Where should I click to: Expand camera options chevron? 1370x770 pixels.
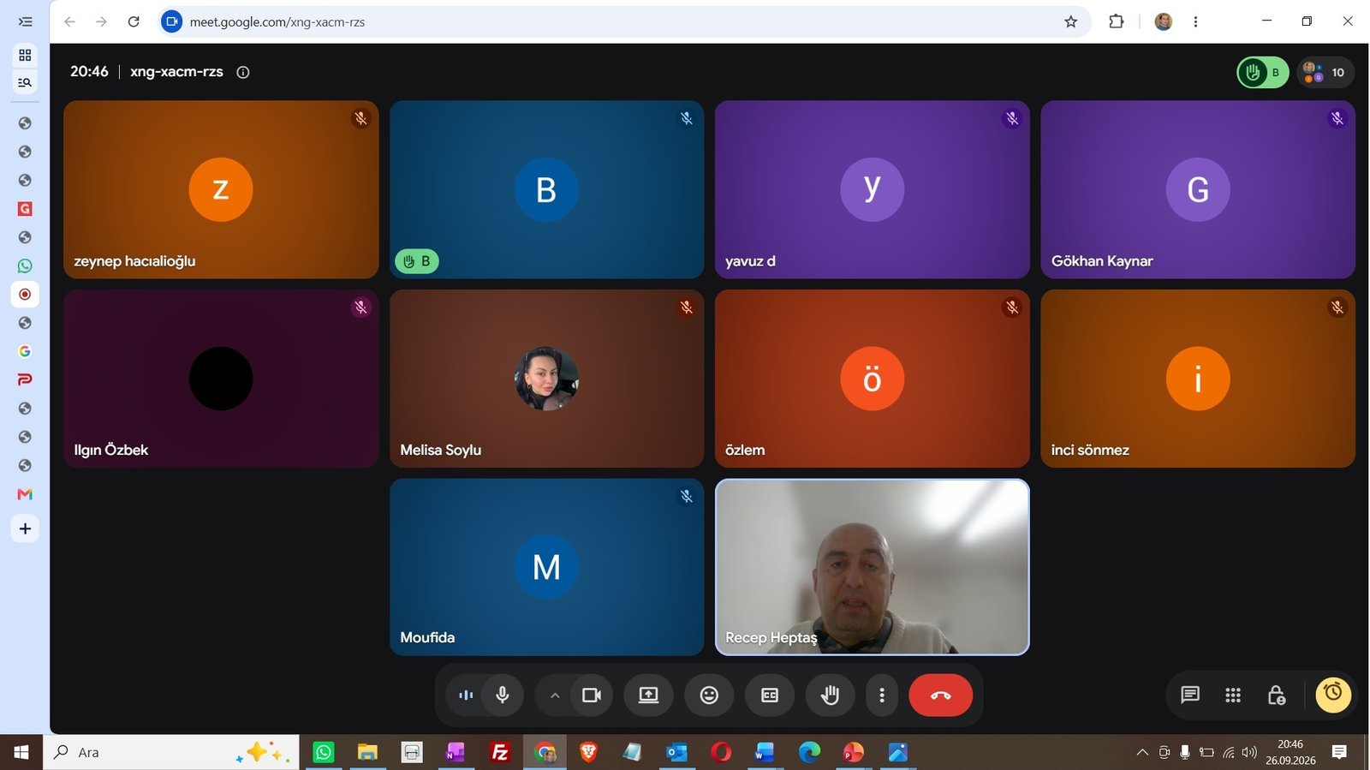point(555,695)
